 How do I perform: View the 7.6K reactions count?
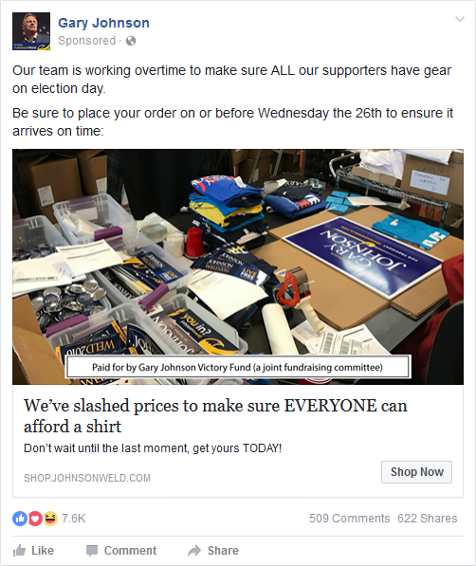coord(73,519)
